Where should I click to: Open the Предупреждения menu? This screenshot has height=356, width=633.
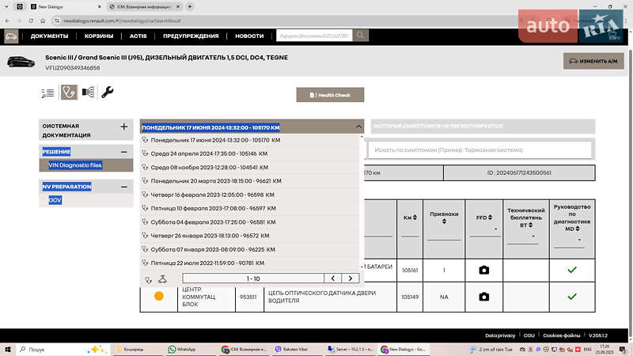pos(191,36)
